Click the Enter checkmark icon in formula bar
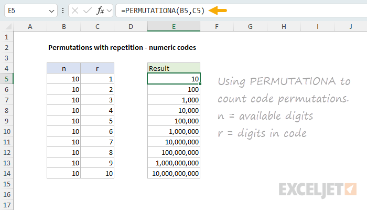The width and height of the screenshot is (367, 210). 88,10
